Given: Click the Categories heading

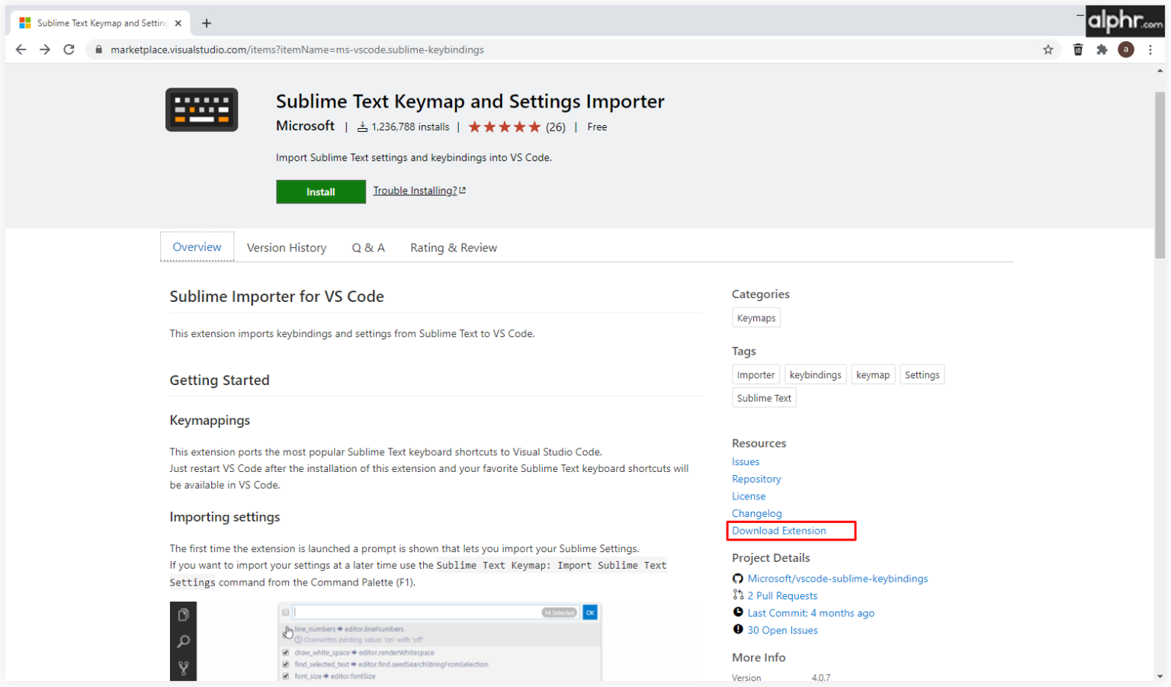Looking at the screenshot, I should (761, 294).
